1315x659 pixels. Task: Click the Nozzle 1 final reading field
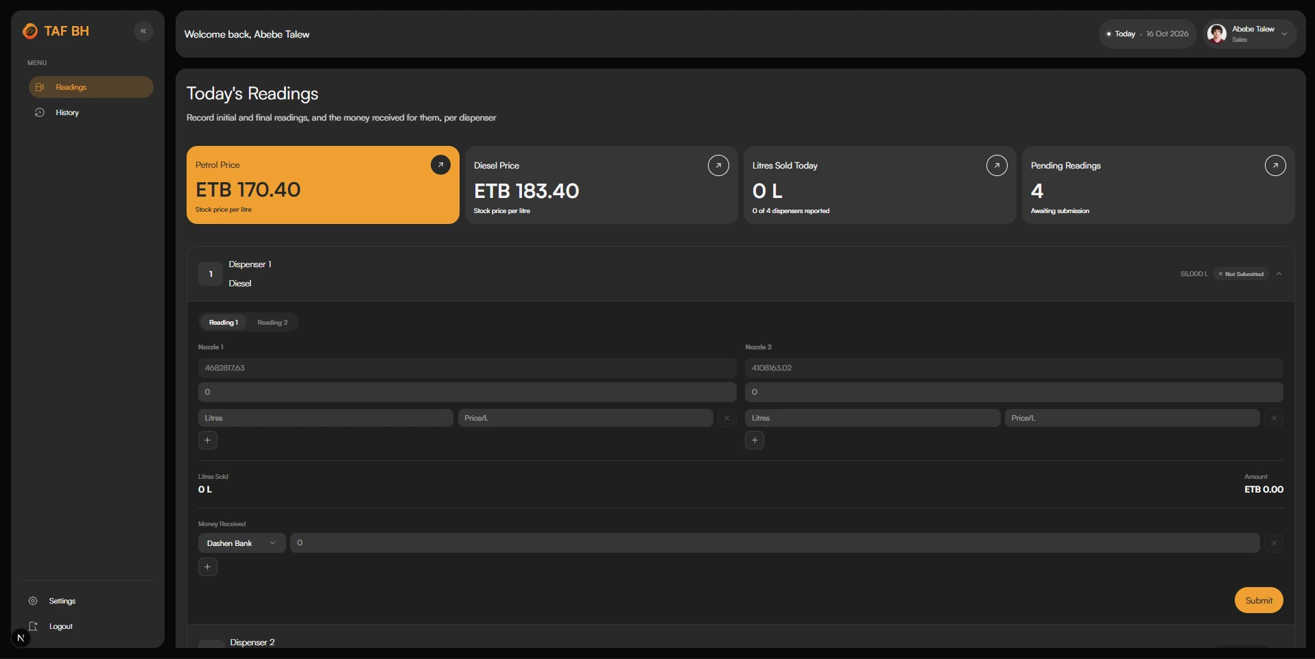point(467,392)
